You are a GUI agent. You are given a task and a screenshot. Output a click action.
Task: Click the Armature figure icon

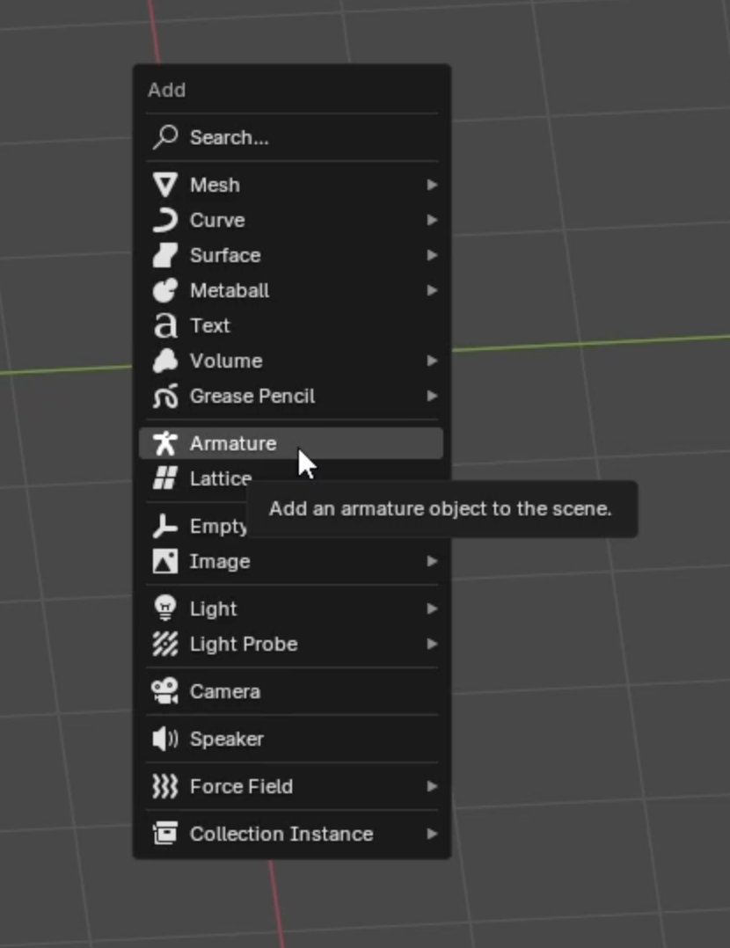165,443
